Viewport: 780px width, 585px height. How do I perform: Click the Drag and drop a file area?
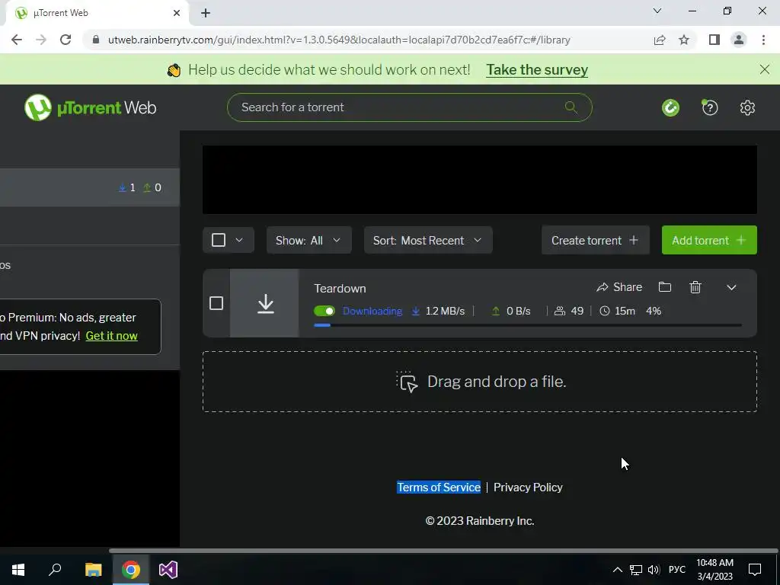(x=480, y=382)
